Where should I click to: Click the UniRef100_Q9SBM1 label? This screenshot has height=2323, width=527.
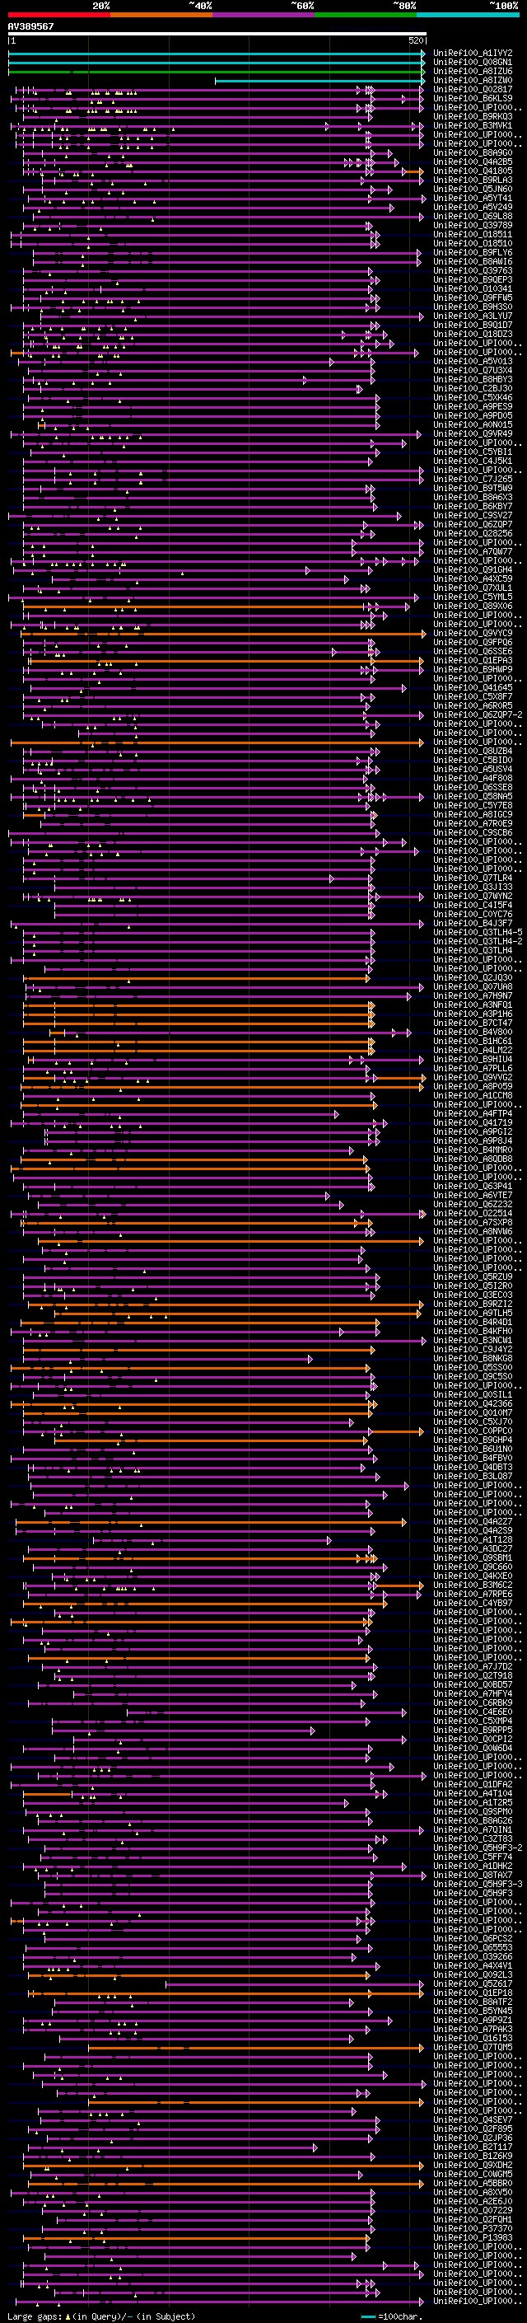click(x=473, y=1557)
